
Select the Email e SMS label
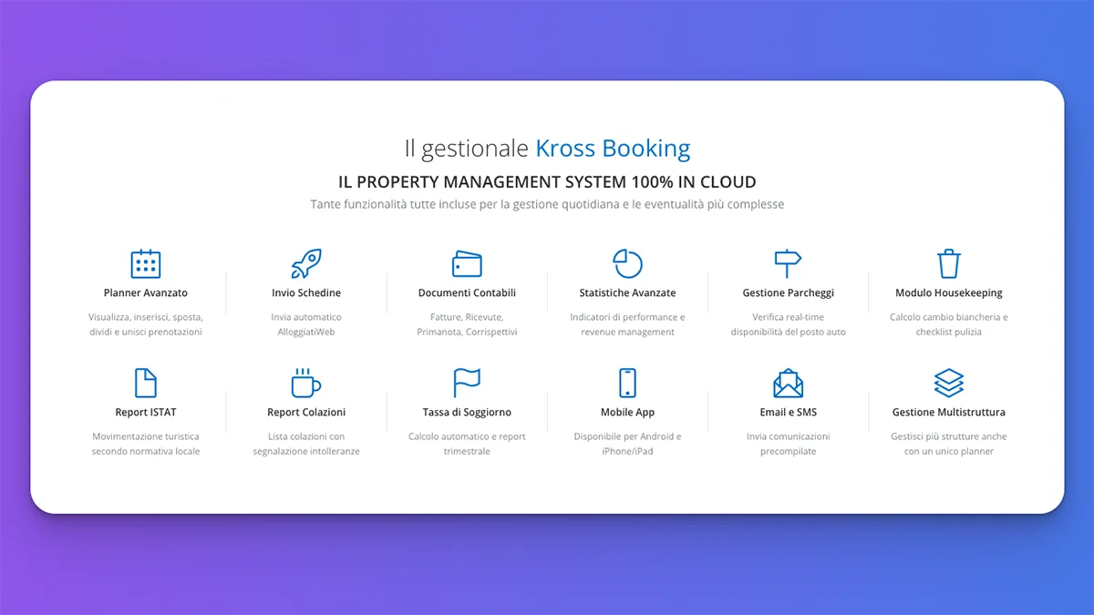[x=788, y=413]
